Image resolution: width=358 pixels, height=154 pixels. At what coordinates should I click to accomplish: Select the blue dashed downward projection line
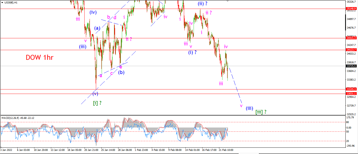tap(235, 86)
